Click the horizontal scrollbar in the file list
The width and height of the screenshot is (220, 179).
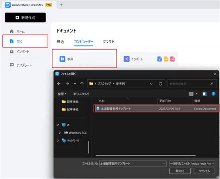(x=146, y=155)
